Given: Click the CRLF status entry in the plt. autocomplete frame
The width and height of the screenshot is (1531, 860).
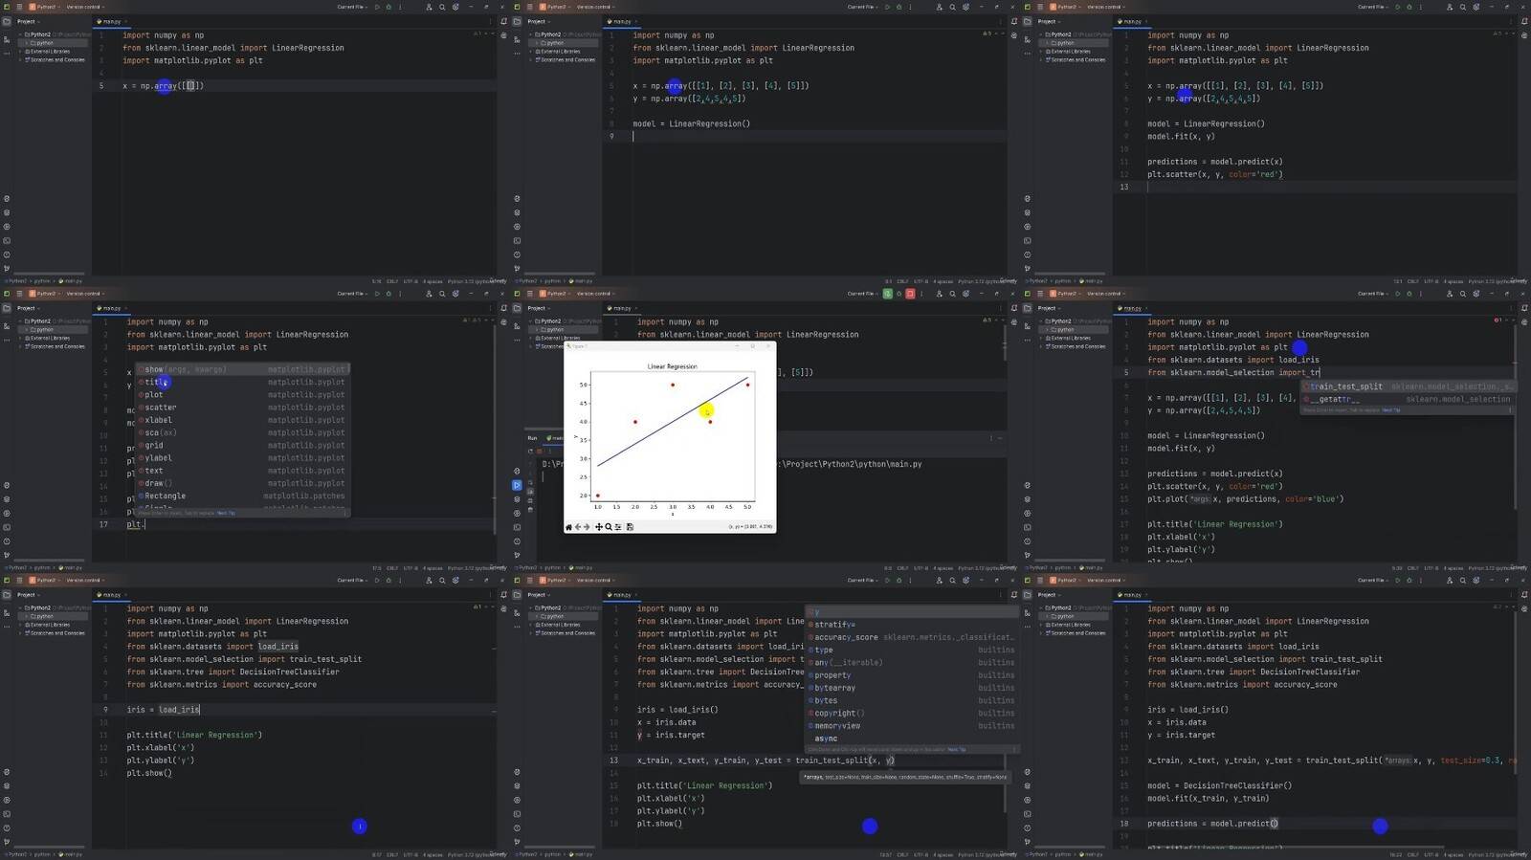Looking at the screenshot, I should (392, 567).
